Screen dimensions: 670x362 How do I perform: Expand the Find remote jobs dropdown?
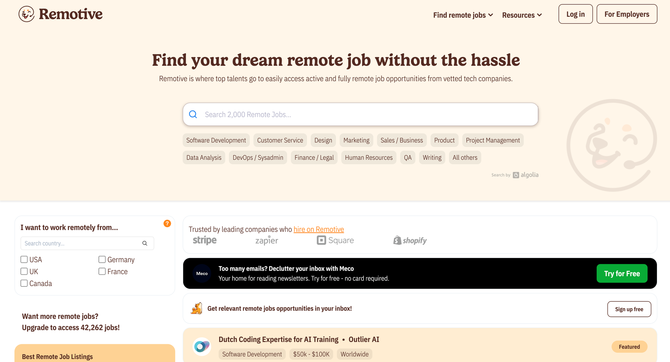463,15
